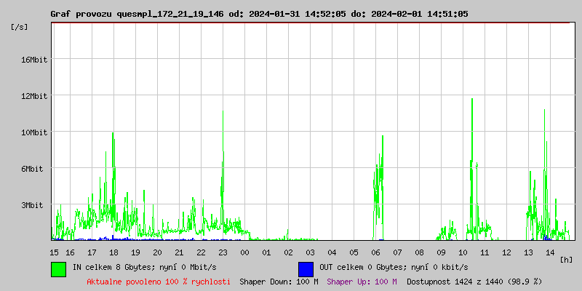582x291 pixels.
Task: Click the 'Shaper Down: 100 M' label
Action: point(279,282)
